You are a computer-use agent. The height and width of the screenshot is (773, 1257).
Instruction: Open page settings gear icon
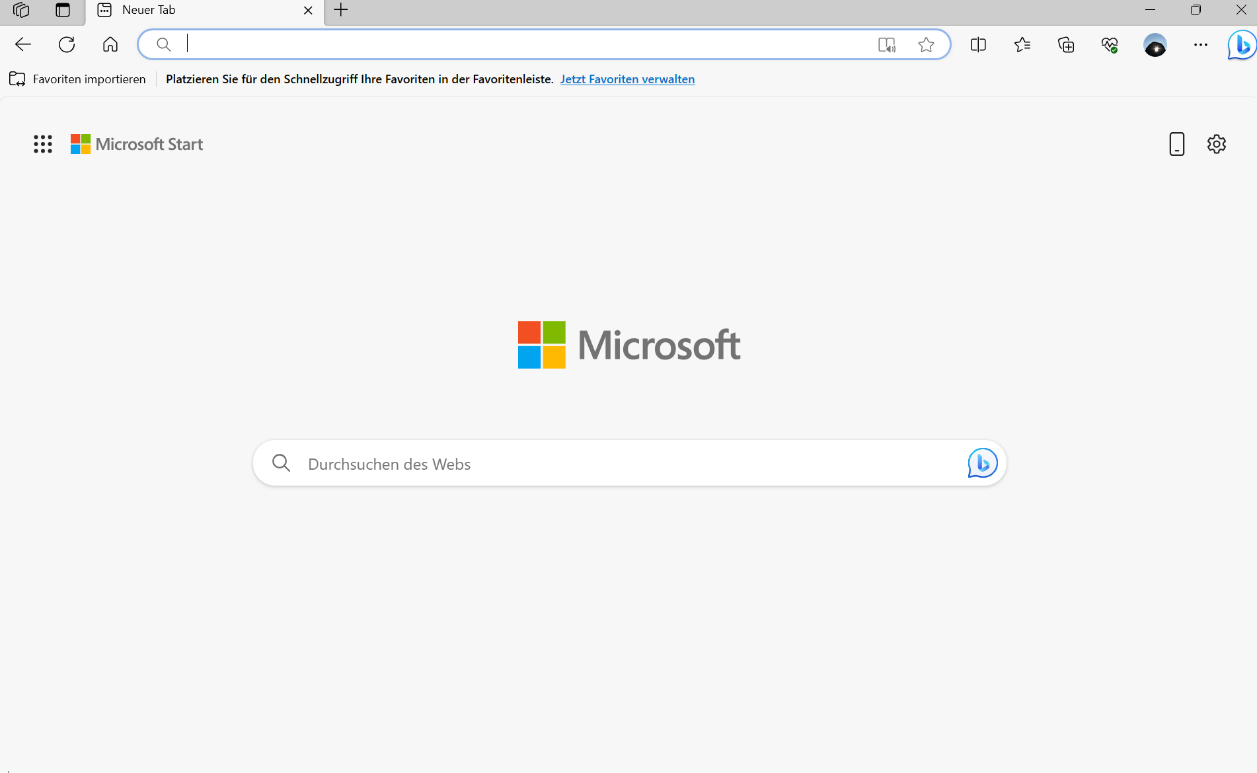click(x=1217, y=144)
